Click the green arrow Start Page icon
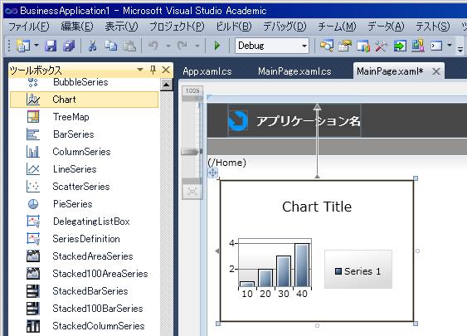467x336 pixels. (x=400, y=46)
